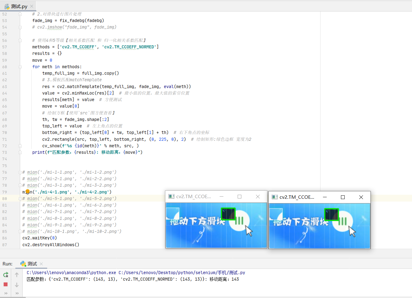This screenshot has width=412, height=298.
Task: Click the cv2.rectangle call on line 71
Action: coord(114,139)
